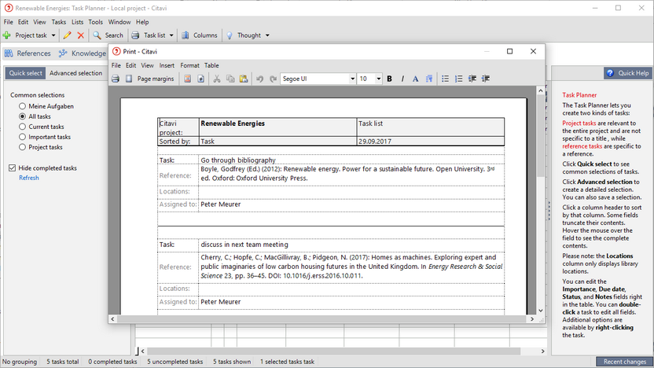Screen dimensions: 654x368
Task: Select the Important tasks radio option
Action: click(23, 137)
